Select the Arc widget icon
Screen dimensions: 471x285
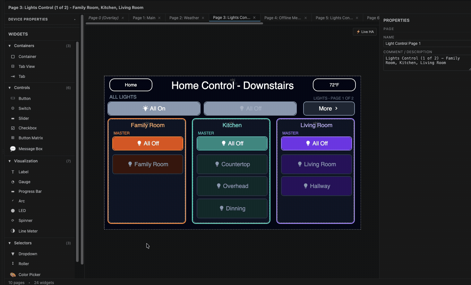pos(13,201)
